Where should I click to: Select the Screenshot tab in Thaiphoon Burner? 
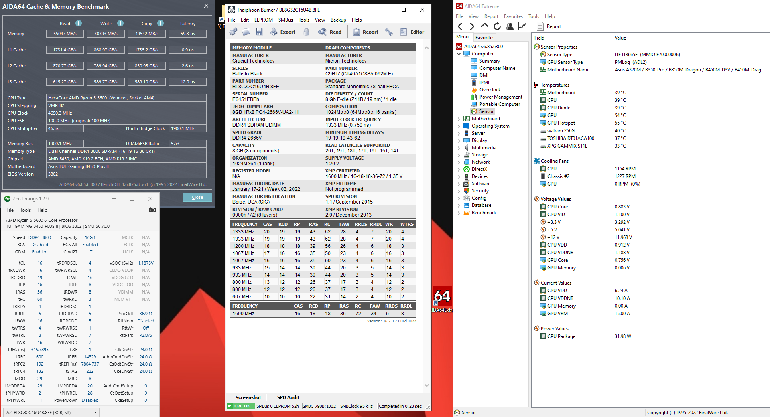[248, 397]
